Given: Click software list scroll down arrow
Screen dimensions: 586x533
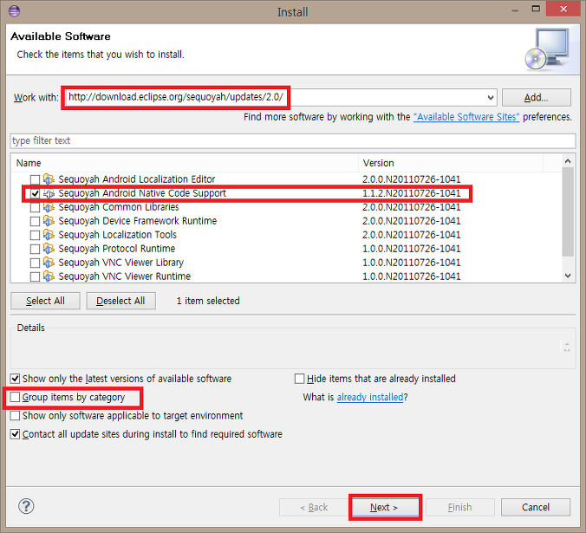Looking at the screenshot, I should point(568,276).
